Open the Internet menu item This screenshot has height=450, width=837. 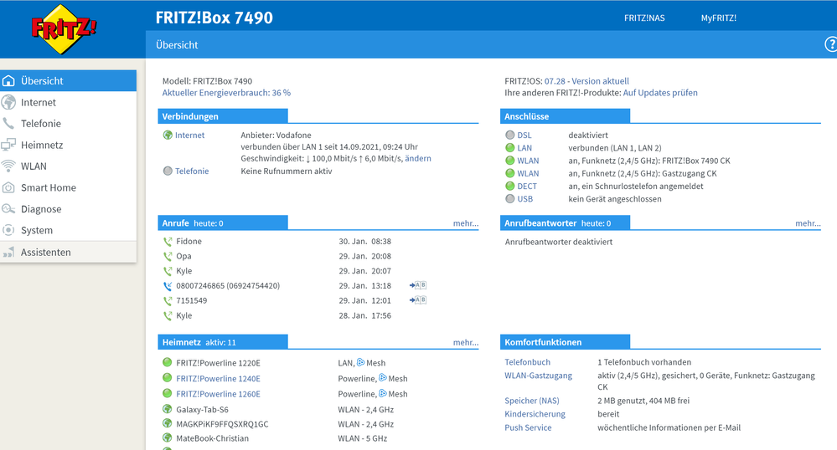click(39, 103)
